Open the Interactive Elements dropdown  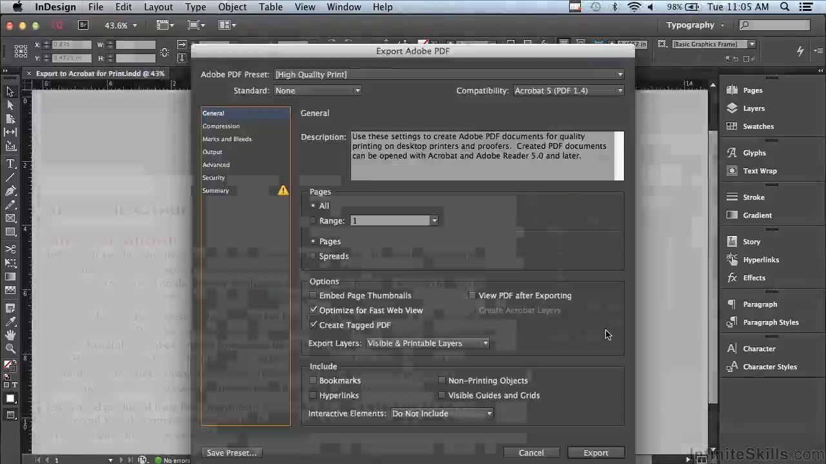(442, 413)
